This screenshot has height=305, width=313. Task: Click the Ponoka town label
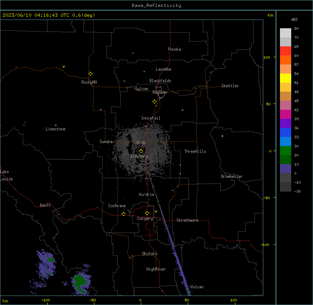point(174,49)
